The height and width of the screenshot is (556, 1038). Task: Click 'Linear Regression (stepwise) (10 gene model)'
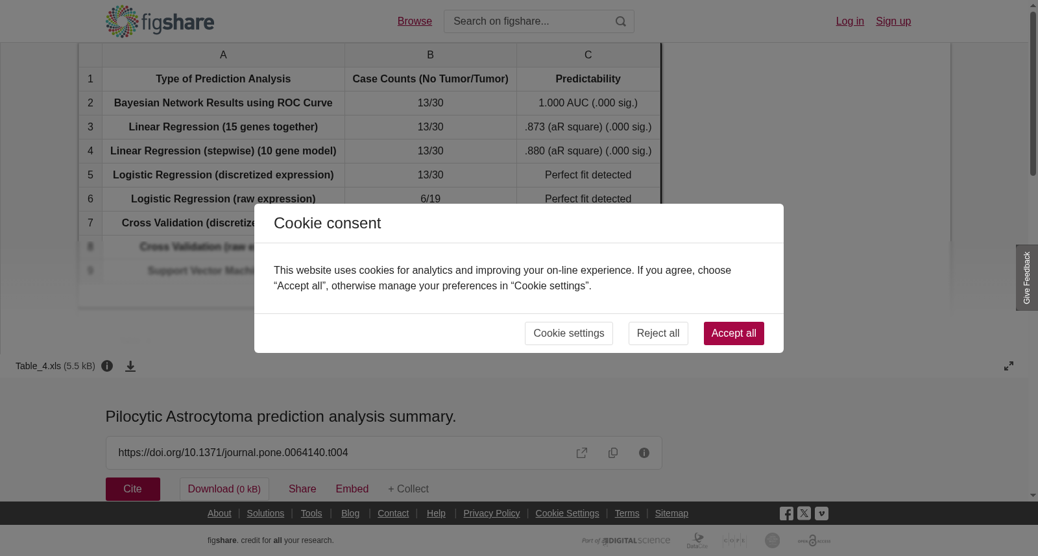(223, 151)
